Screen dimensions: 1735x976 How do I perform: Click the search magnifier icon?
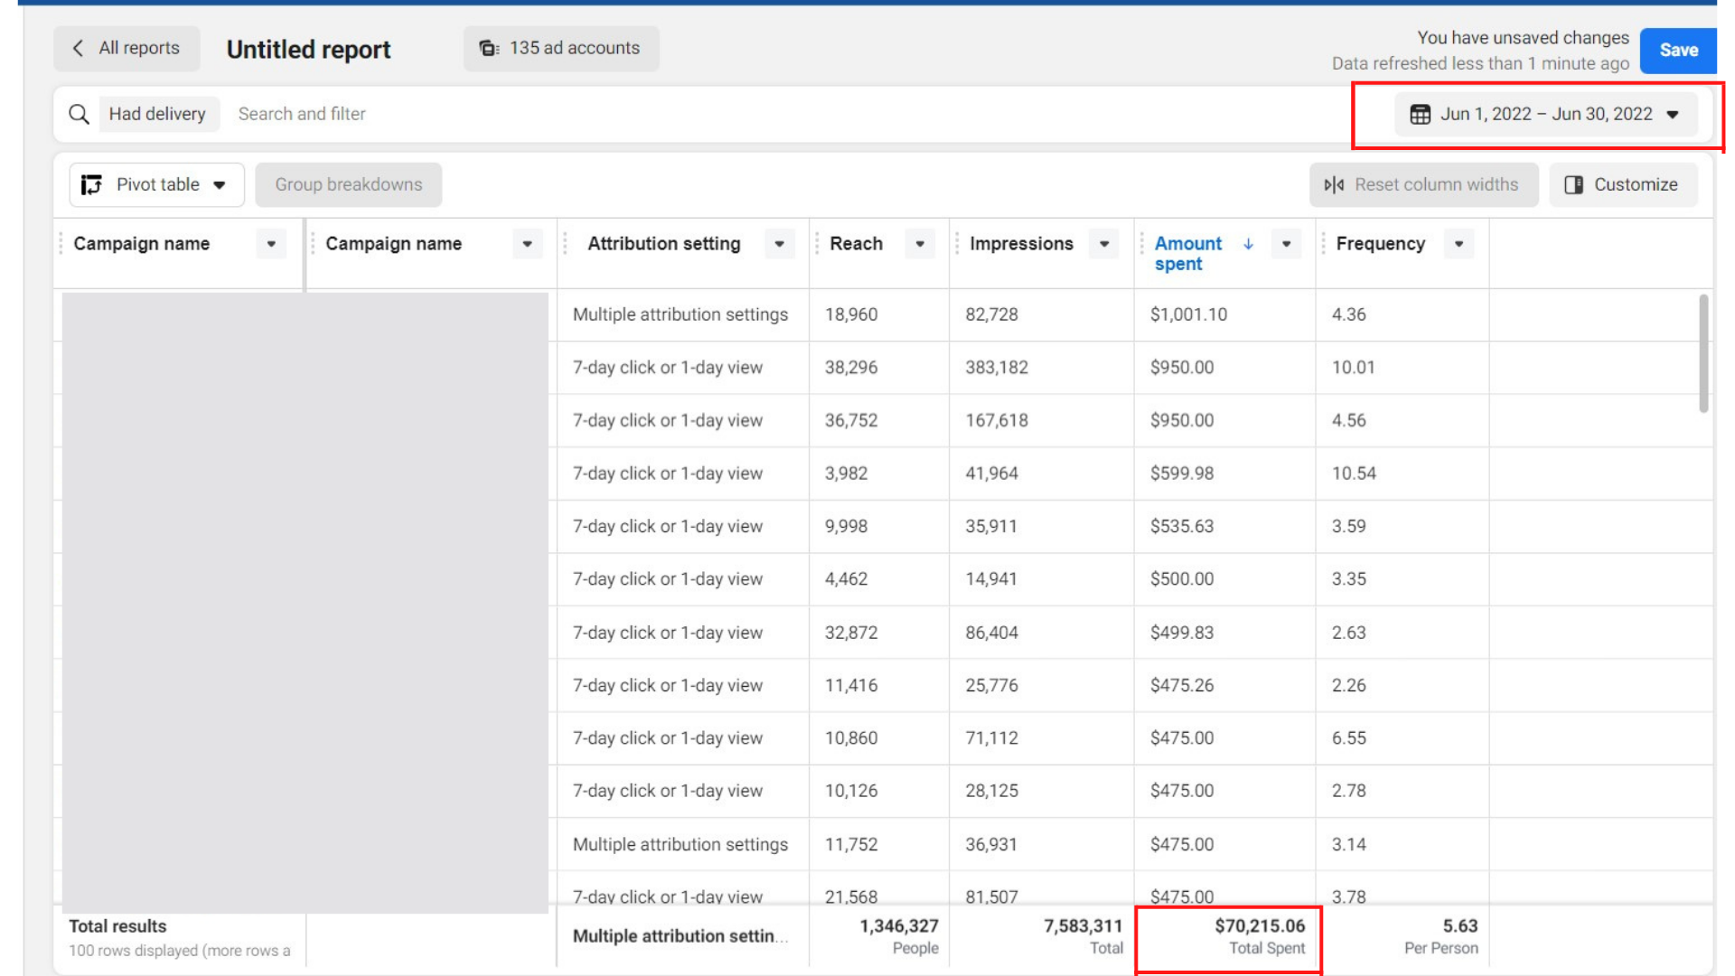80,114
